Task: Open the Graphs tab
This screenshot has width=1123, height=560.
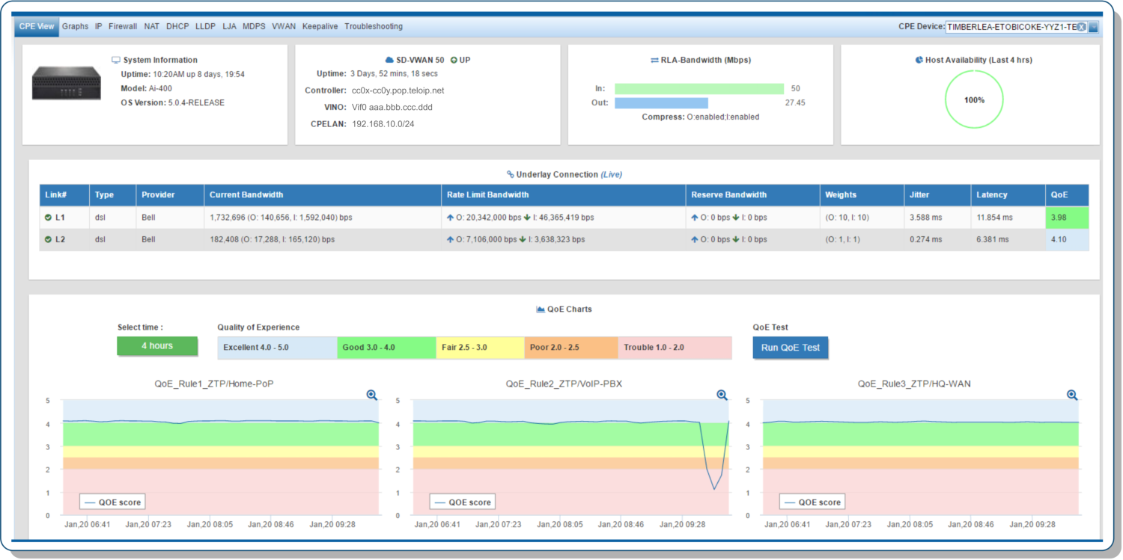Action: pos(75,26)
